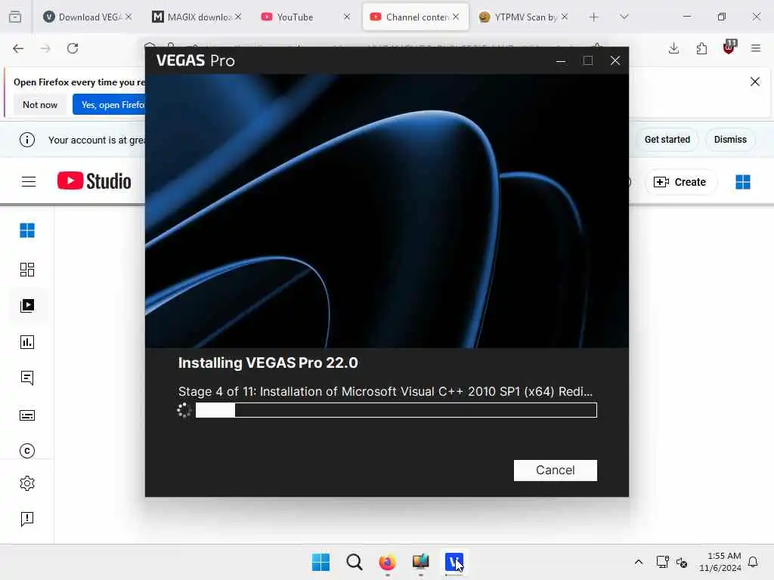Open the taskbar clock and date
The height and width of the screenshot is (580, 774).
click(x=720, y=562)
